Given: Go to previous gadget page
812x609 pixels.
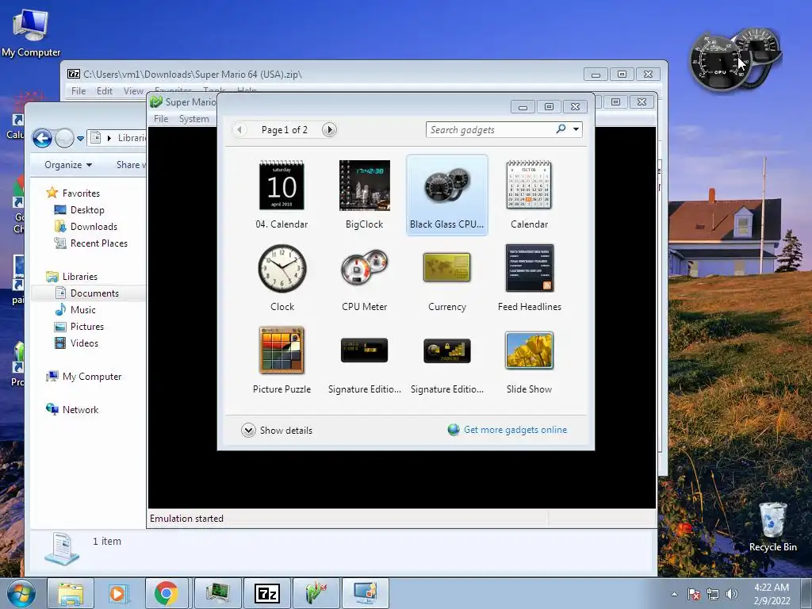Looking at the screenshot, I should 239,129.
